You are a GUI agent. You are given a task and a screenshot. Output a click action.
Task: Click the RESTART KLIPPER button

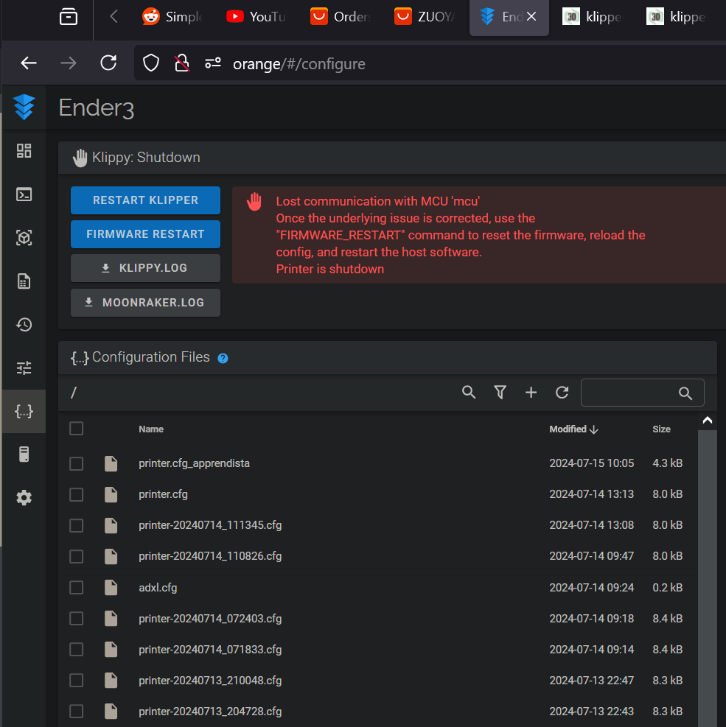145,200
